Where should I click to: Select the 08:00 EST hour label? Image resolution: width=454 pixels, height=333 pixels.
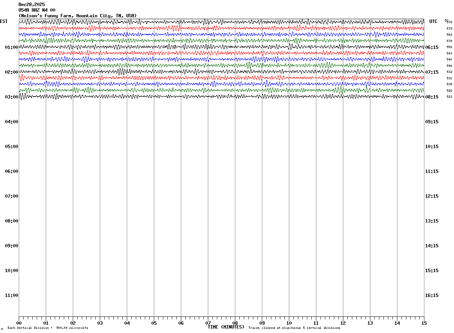point(12,221)
